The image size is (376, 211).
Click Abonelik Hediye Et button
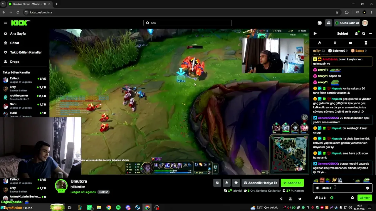260,183
